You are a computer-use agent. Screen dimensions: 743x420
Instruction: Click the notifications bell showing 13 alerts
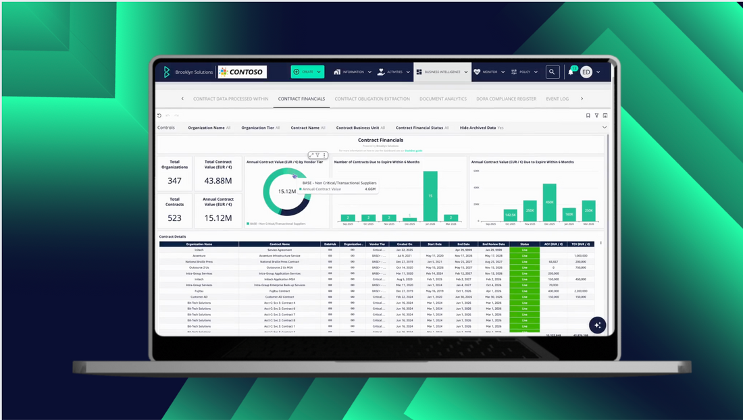click(x=571, y=72)
